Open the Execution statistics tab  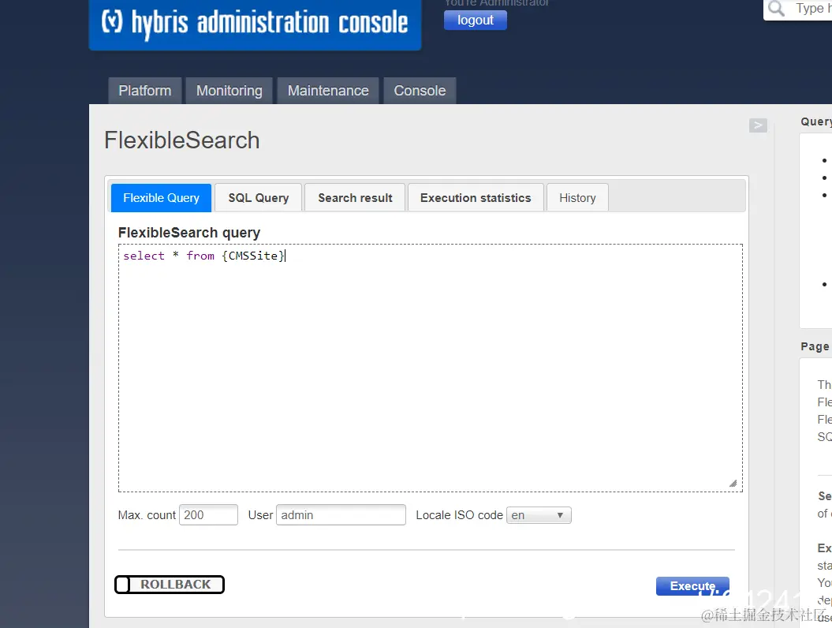(x=476, y=198)
